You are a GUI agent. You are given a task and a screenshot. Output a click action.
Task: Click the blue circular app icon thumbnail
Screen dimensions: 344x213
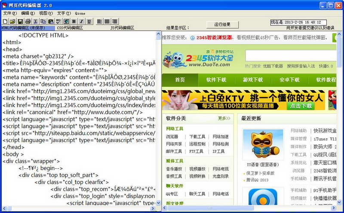pyautogui.click(x=263, y=196)
